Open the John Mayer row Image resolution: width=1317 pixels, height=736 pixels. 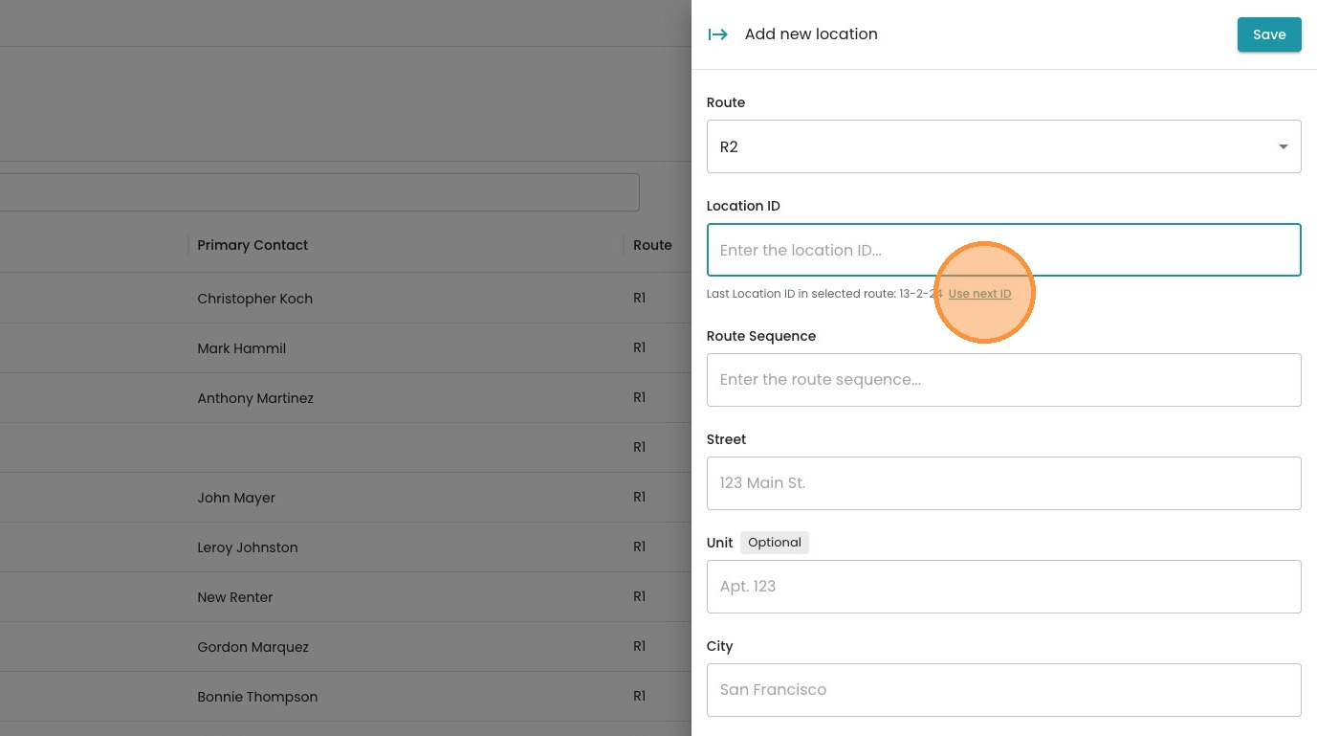click(x=236, y=498)
